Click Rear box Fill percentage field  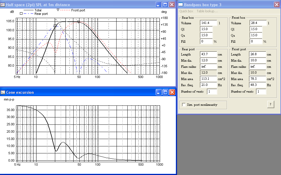206,41
